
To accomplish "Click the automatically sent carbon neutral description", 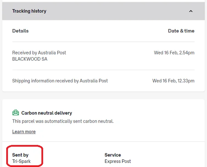I will 63,121.
